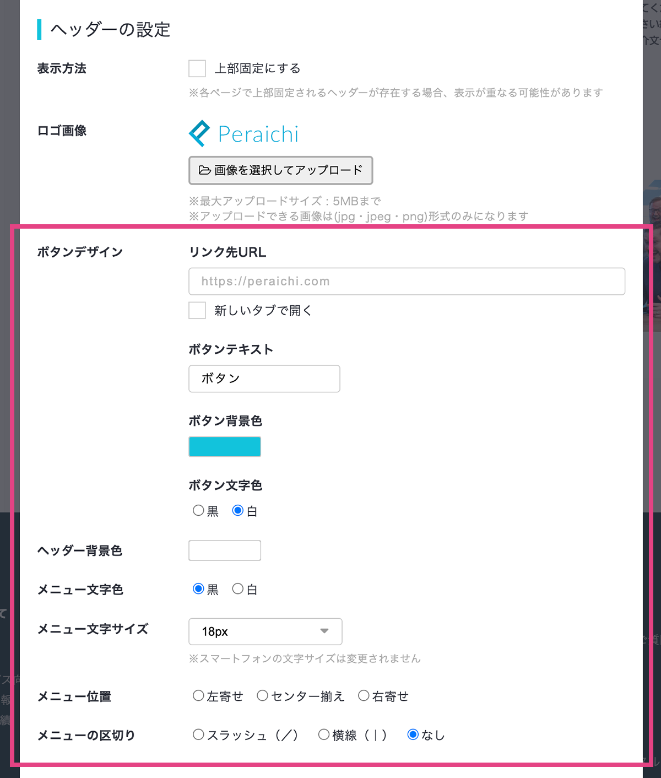This screenshot has width=661, height=778.
Task: Open the ヘッダー背景色 white color swatch
Action: (225, 550)
